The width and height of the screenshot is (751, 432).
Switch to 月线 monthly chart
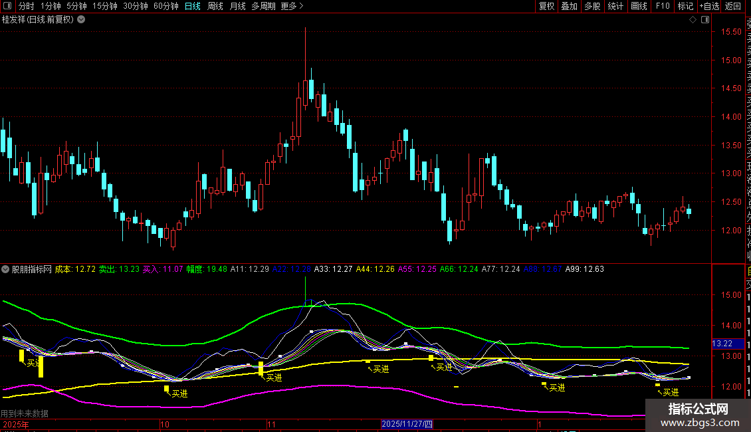click(x=237, y=6)
